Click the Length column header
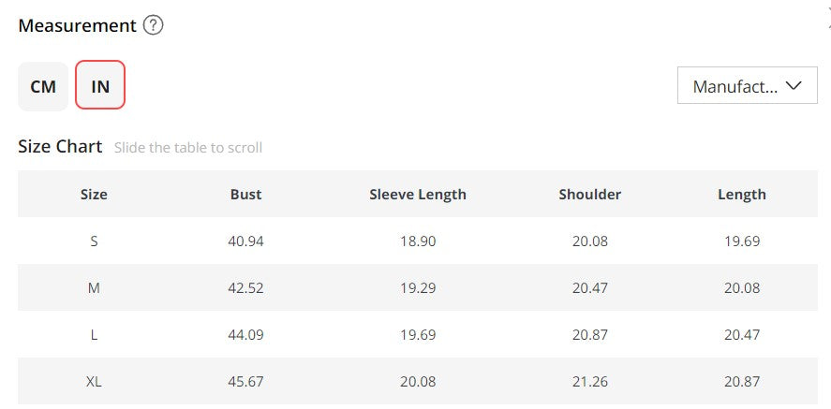 [742, 195]
